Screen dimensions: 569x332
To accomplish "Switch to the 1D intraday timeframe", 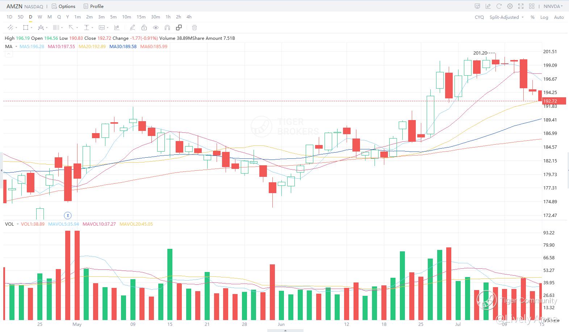I will click(x=9, y=17).
